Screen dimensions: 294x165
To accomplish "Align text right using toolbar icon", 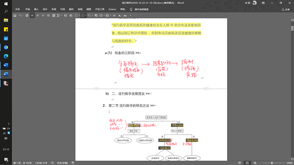I will [43, 16].
